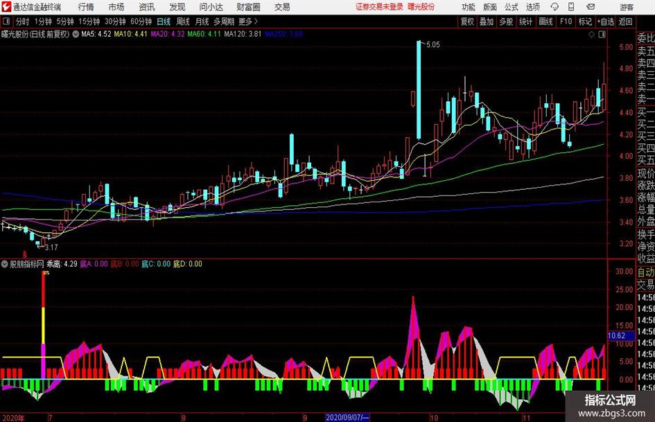
Task: Open the 财富圈 menu
Action: [x=248, y=7]
